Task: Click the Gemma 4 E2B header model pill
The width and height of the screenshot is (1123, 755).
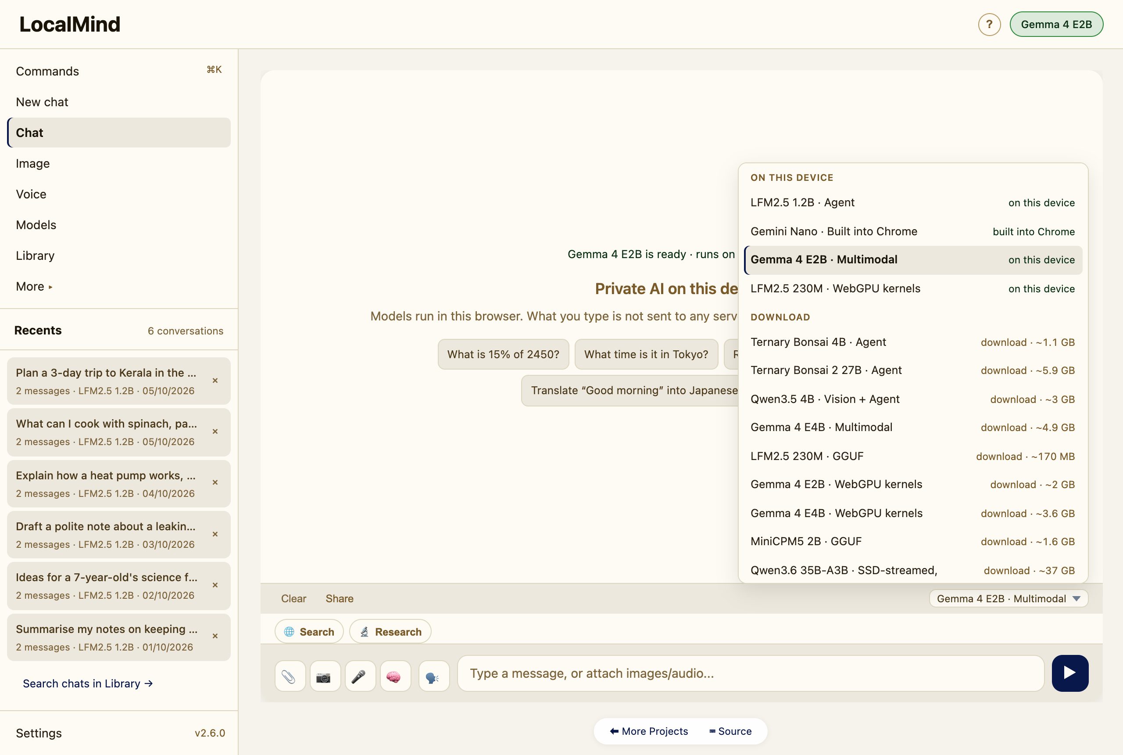Action: [x=1056, y=24]
